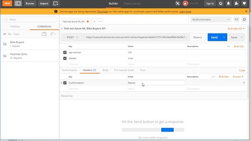Open the params column options ellipsis

click(228, 46)
